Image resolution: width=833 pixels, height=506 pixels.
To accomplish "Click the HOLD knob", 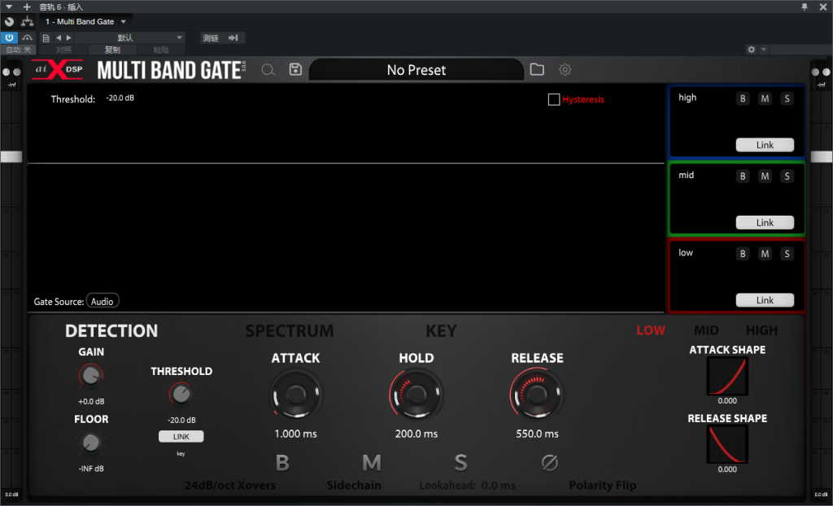I will pyautogui.click(x=416, y=395).
